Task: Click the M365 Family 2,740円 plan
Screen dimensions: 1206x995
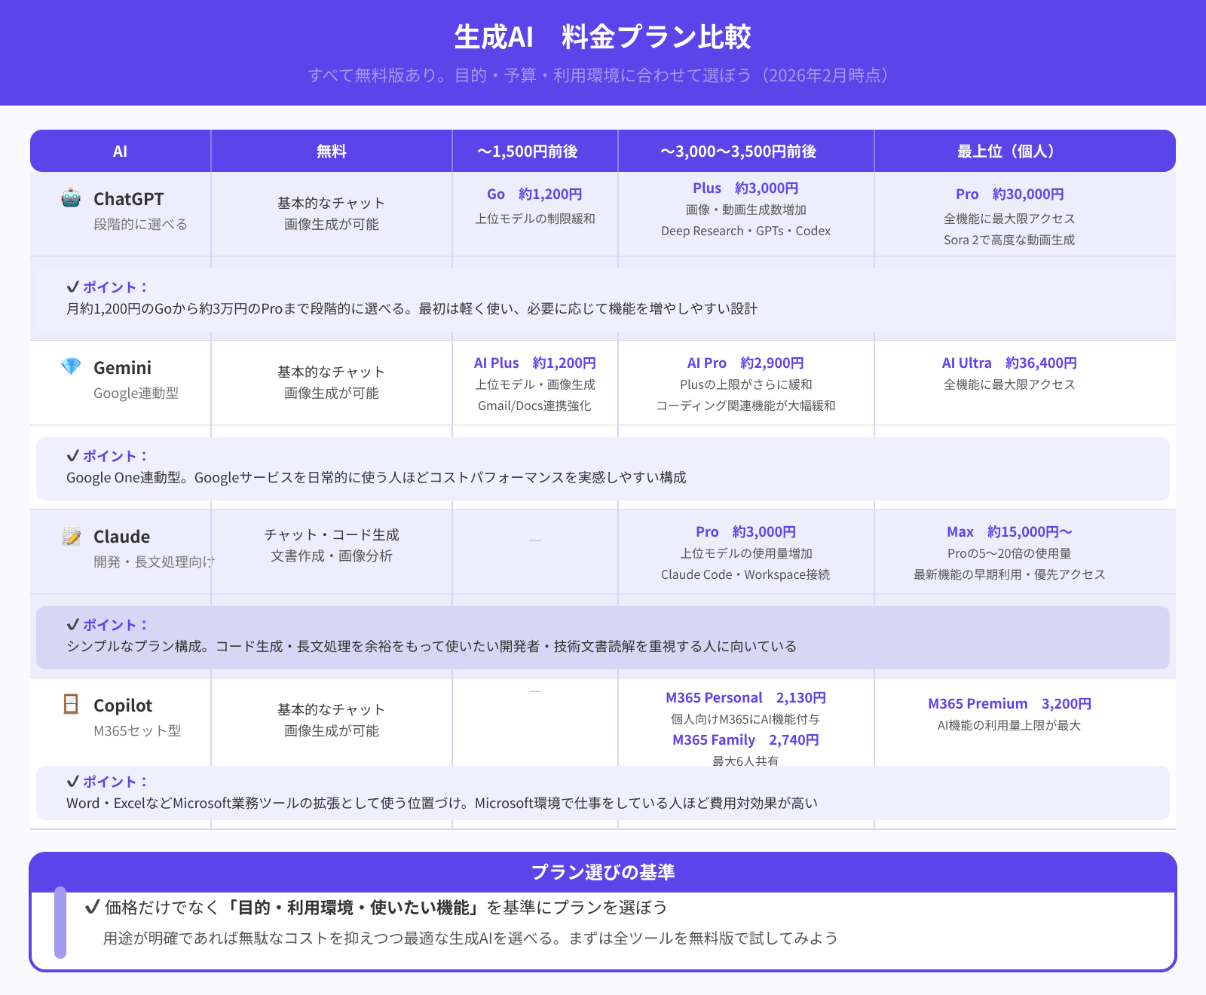Action: [745, 740]
